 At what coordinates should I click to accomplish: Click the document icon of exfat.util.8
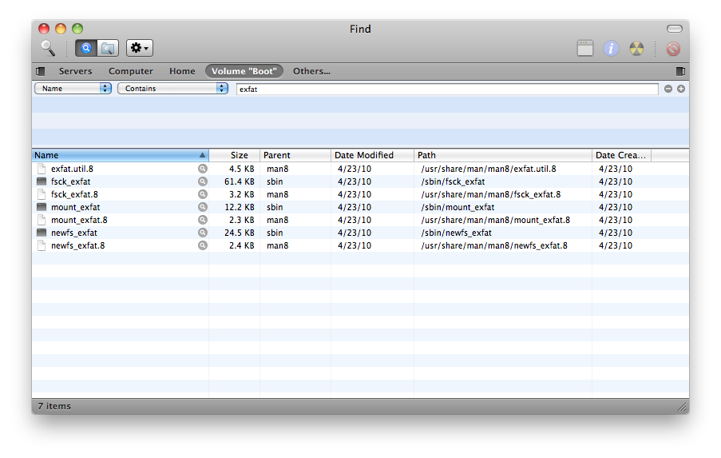click(x=42, y=169)
